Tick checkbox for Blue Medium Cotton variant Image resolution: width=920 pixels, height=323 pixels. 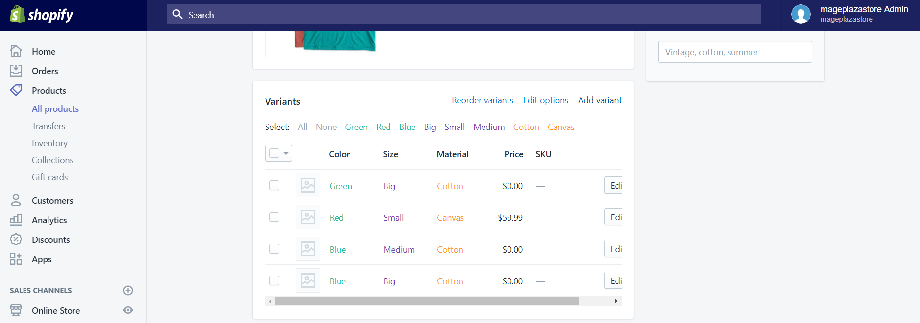coord(274,249)
